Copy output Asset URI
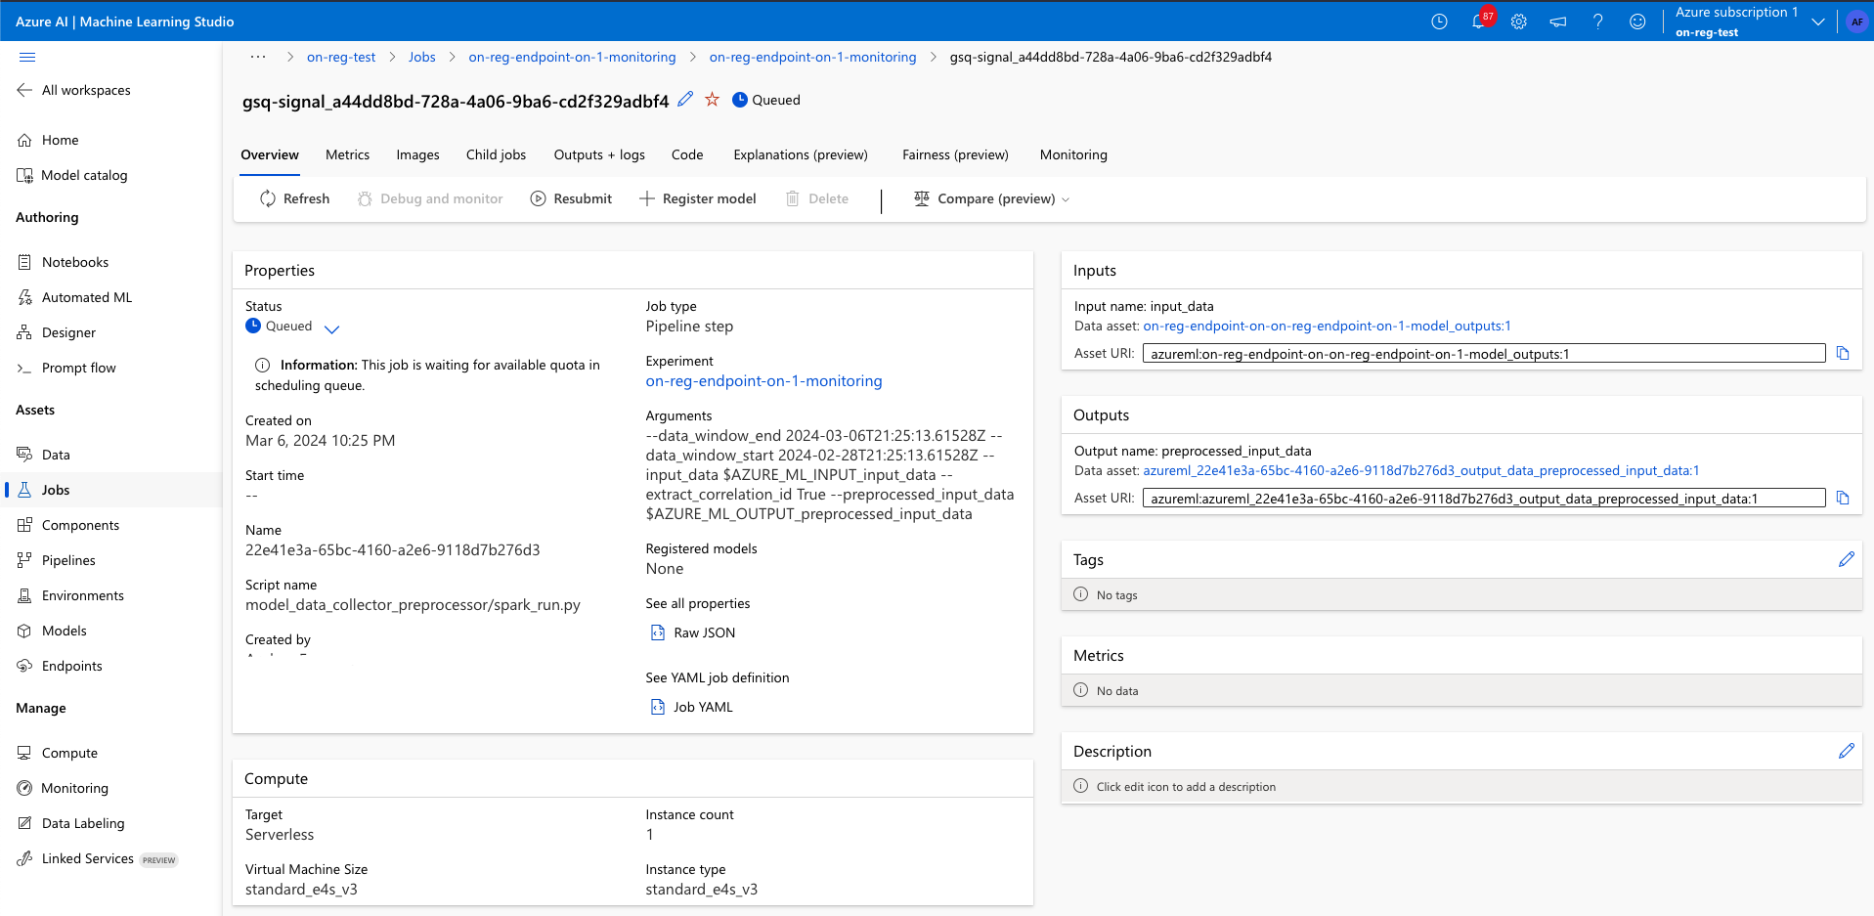 tap(1843, 499)
